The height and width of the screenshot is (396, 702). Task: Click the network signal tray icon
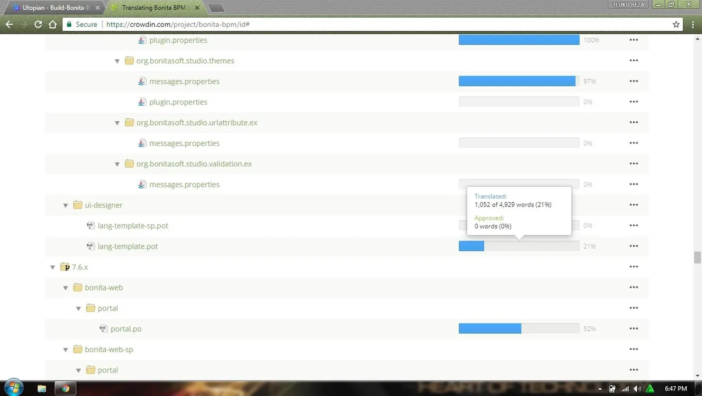(x=625, y=388)
